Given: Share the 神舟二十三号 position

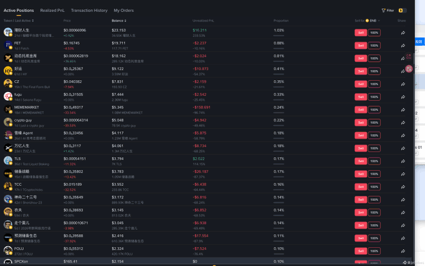Looking at the screenshot, I should (403, 200).
